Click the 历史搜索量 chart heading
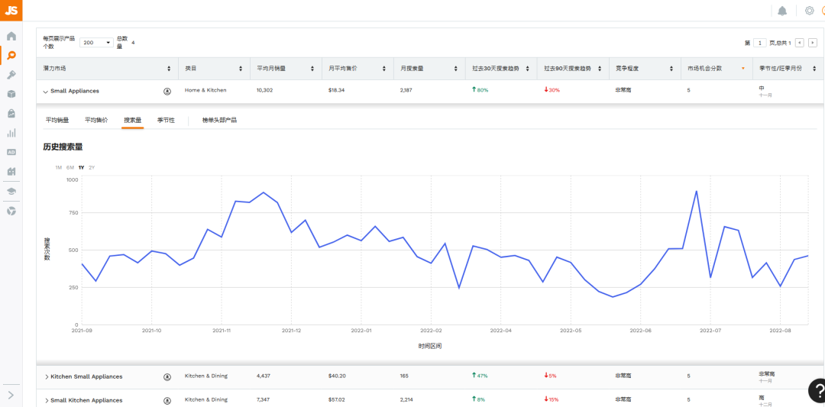 tap(63, 147)
